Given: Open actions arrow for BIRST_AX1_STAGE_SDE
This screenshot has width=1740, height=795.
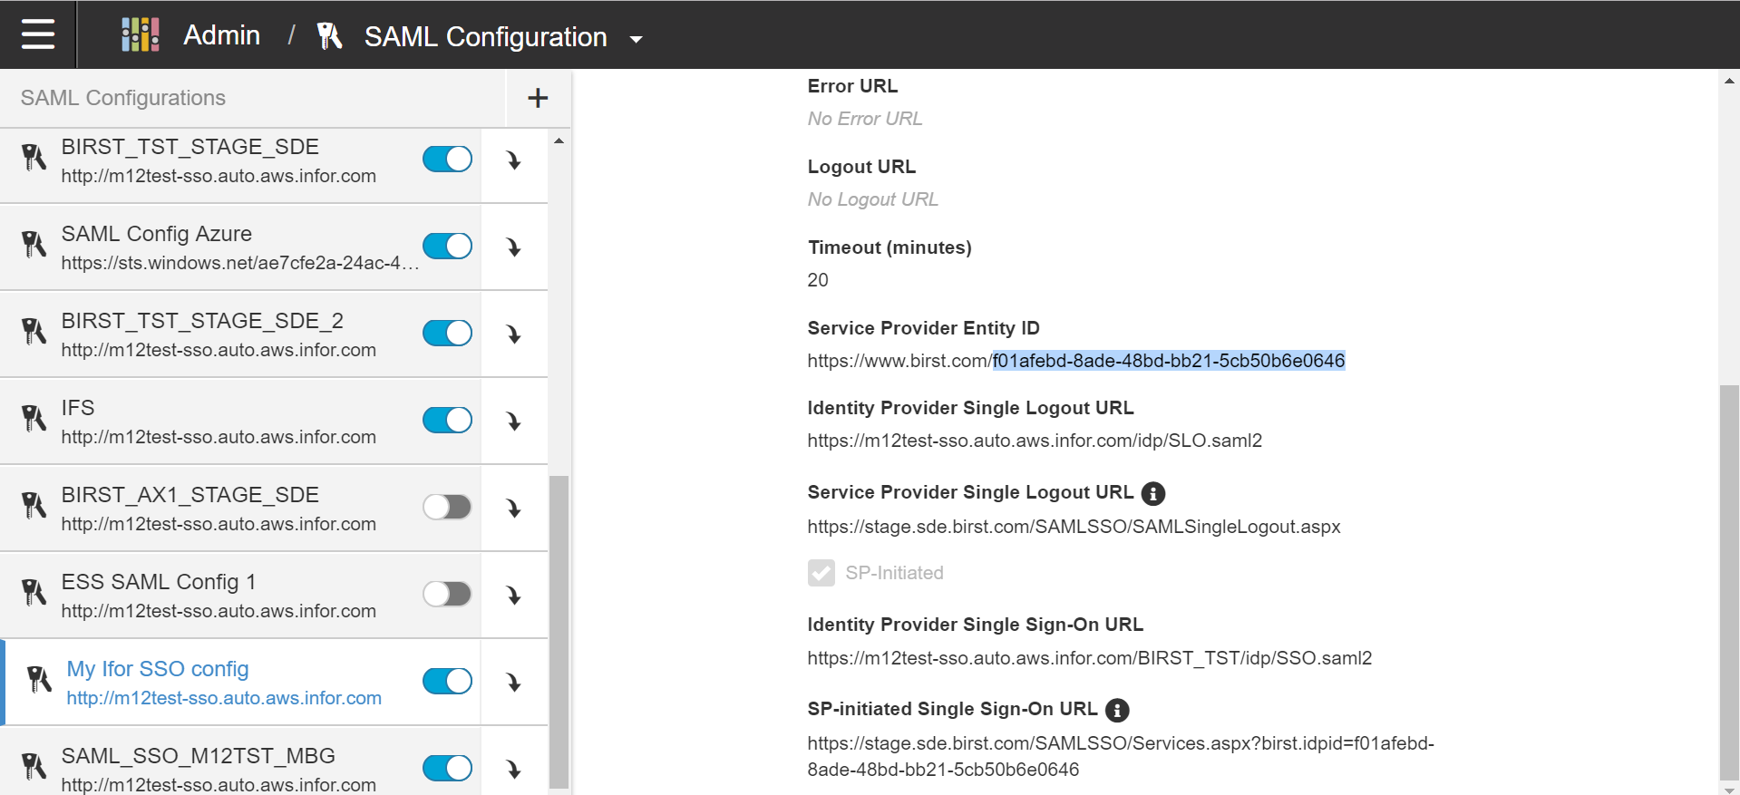Looking at the screenshot, I should [x=514, y=509].
